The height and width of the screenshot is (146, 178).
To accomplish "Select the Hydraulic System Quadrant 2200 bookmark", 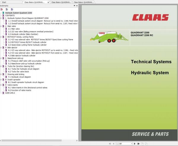I will pyautogui.click(x=18, y=13).
